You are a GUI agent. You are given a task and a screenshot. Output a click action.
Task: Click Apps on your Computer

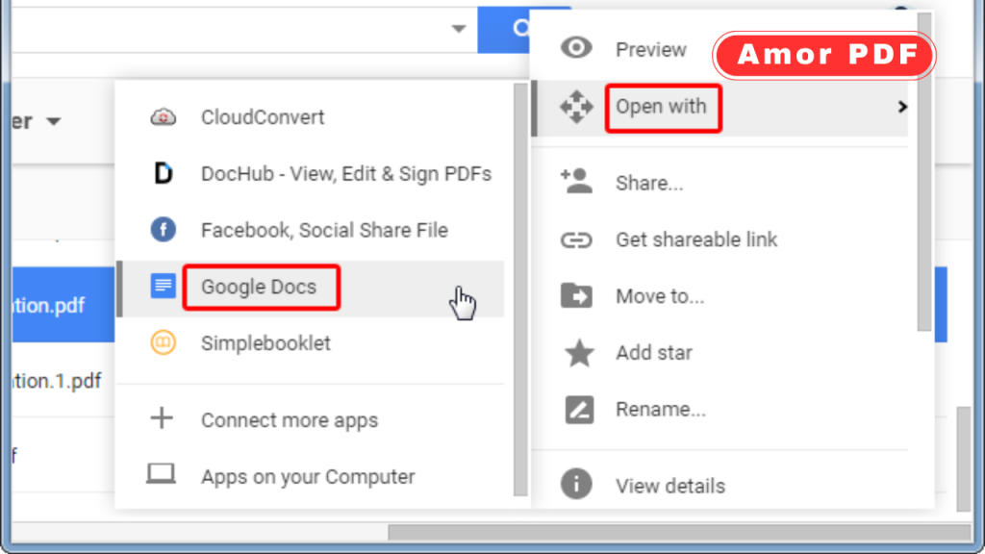[x=308, y=476]
